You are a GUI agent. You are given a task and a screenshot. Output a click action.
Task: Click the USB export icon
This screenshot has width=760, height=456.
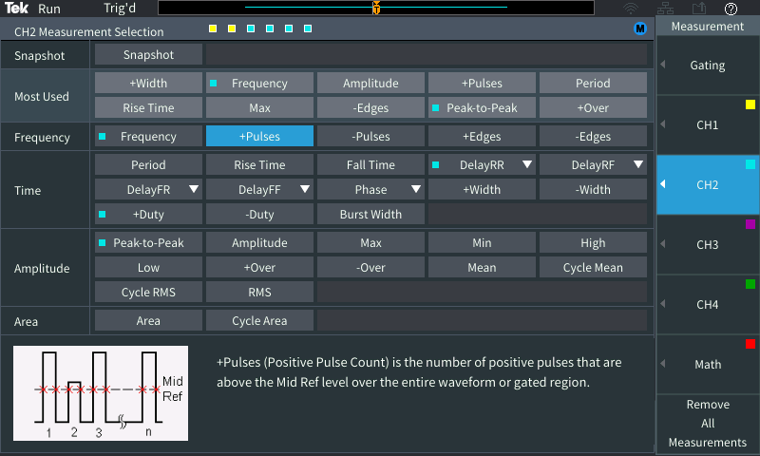[698, 9]
